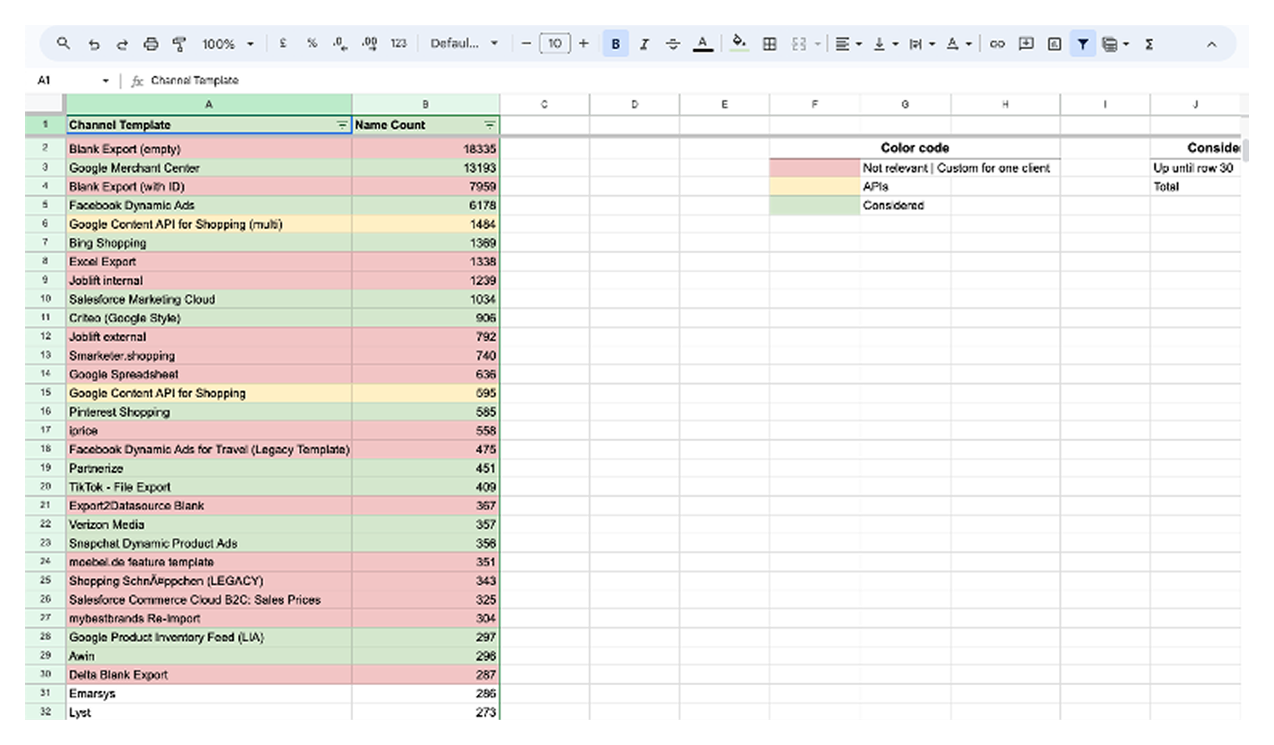
Task: Select the yellow APIs color cell
Action: (814, 186)
